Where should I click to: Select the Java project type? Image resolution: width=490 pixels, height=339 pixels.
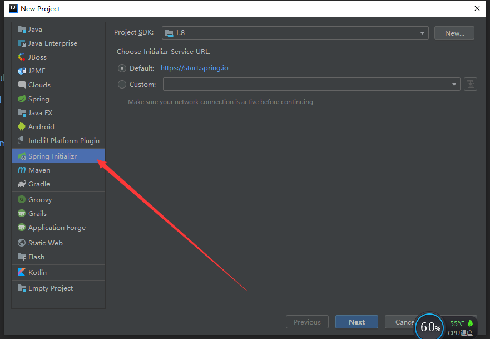click(x=58, y=30)
